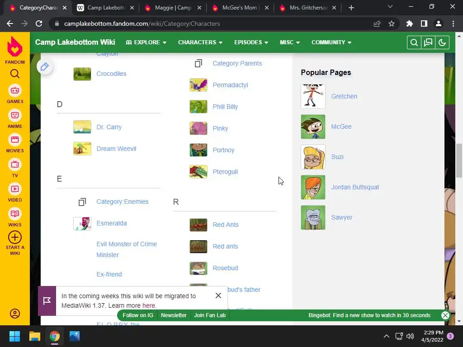This screenshot has height=347, width=463.
Task: Open volume control in system tray
Action: [410, 336]
